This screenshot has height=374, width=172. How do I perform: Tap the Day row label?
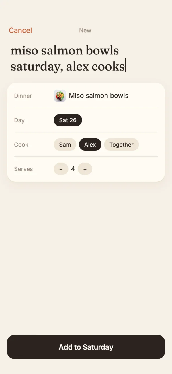(x=19, y=120)
